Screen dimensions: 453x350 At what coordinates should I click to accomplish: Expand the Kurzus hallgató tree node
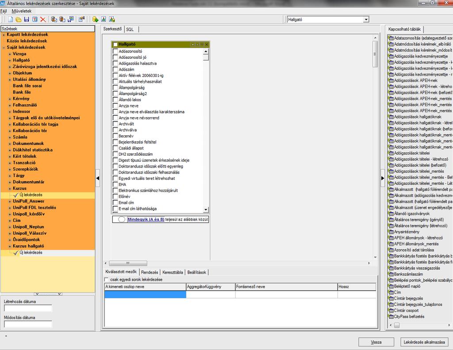10,247
